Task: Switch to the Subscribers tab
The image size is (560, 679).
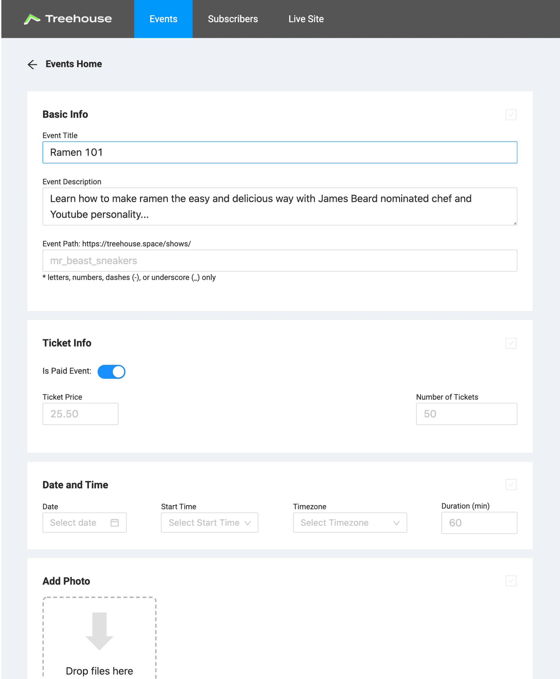Action: pos(233,19)
